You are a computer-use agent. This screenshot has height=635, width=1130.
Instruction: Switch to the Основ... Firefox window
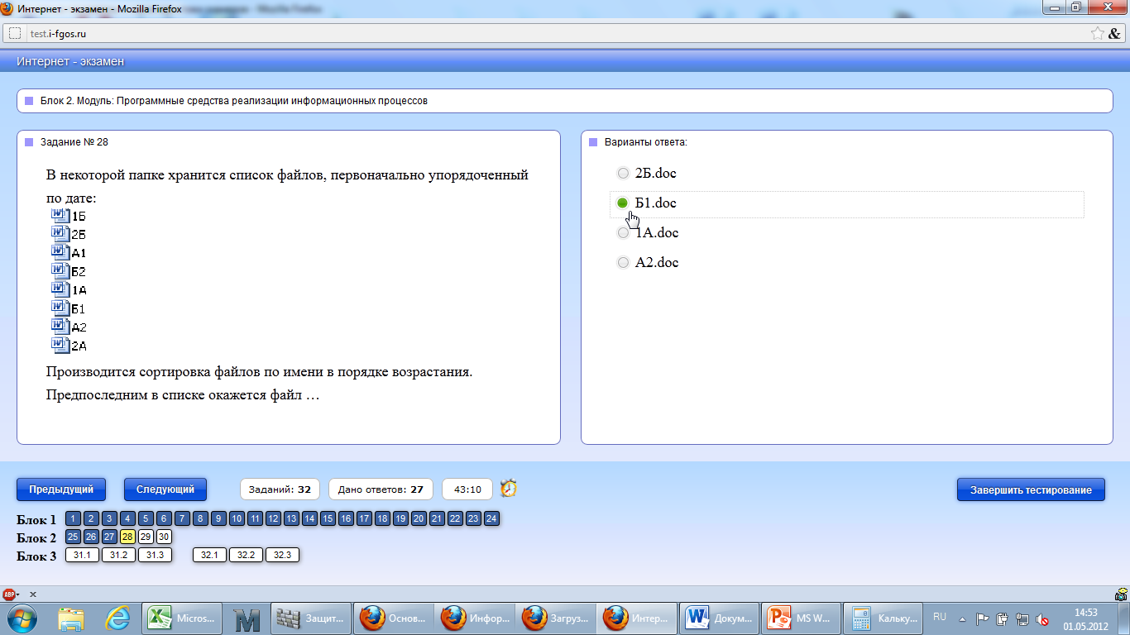point(394,618)
